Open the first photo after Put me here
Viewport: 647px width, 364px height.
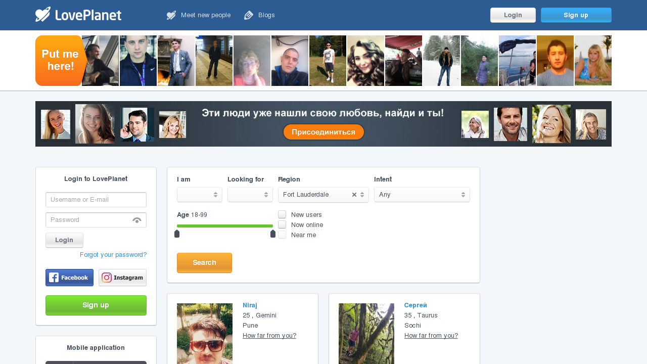(x=101, y=61)
